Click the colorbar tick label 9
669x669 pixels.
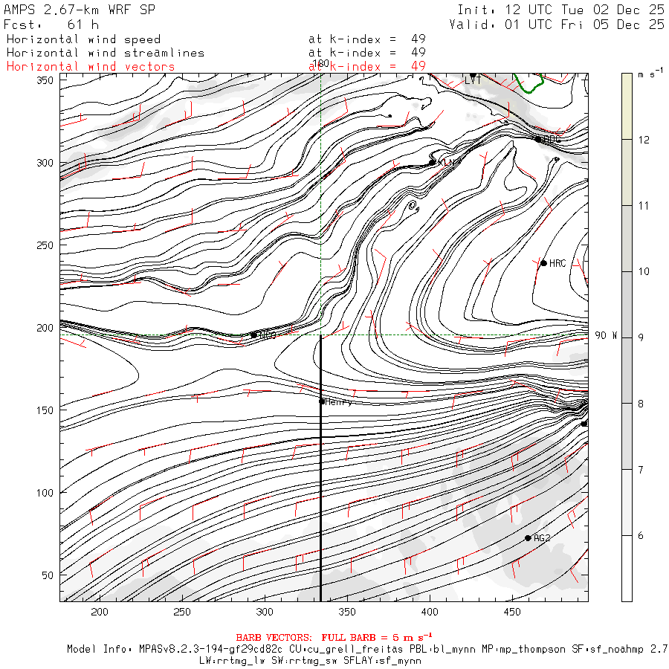(641, 337)
